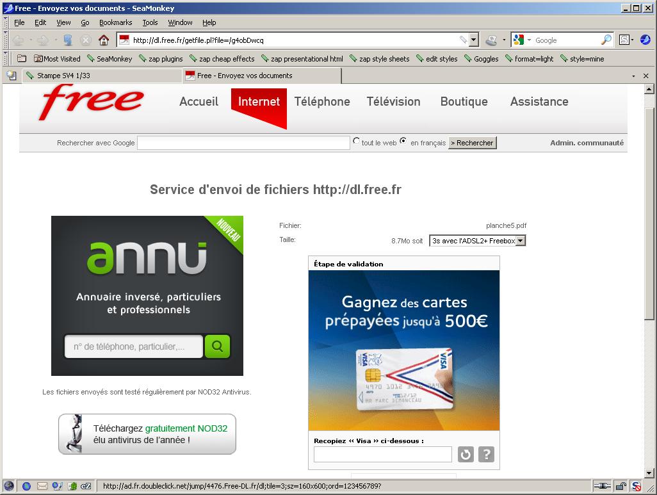Open the Téléphone navigation link
657x495 pixels.
click(322, 101)
